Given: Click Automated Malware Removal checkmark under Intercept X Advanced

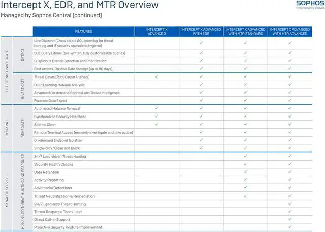Looking at the screenshot, I should [x=157, y=108].
